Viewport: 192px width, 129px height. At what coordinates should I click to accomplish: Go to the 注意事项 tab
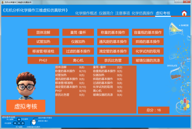pos(122,13)
